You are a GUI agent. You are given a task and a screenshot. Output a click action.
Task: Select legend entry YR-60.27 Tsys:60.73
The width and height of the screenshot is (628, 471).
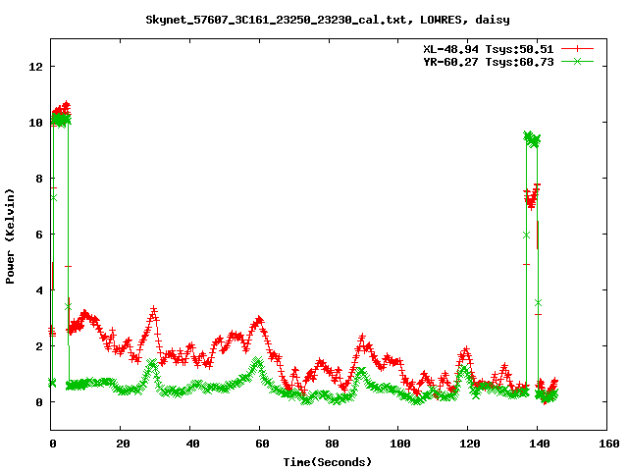(489, 62)
